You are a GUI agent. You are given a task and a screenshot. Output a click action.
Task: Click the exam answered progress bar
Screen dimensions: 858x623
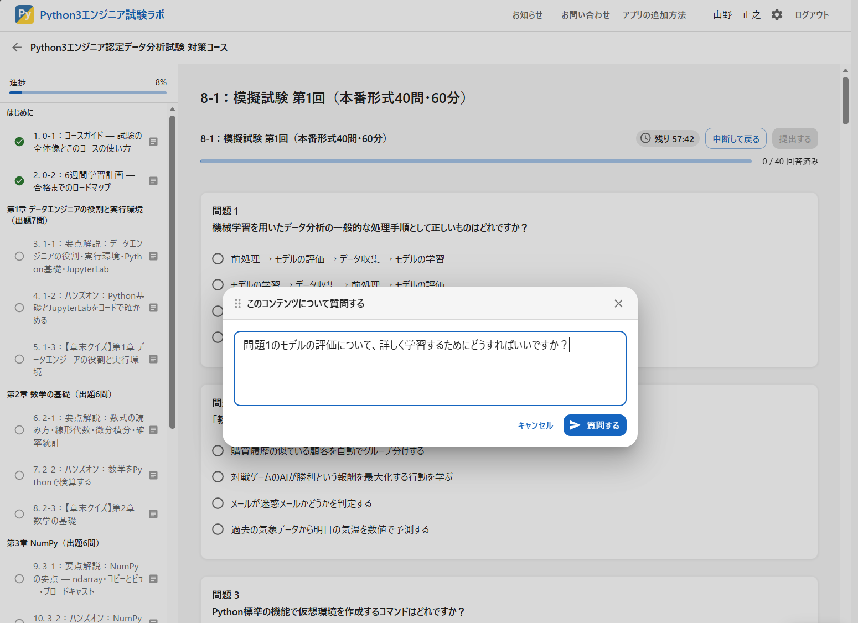tap(475, 161)
